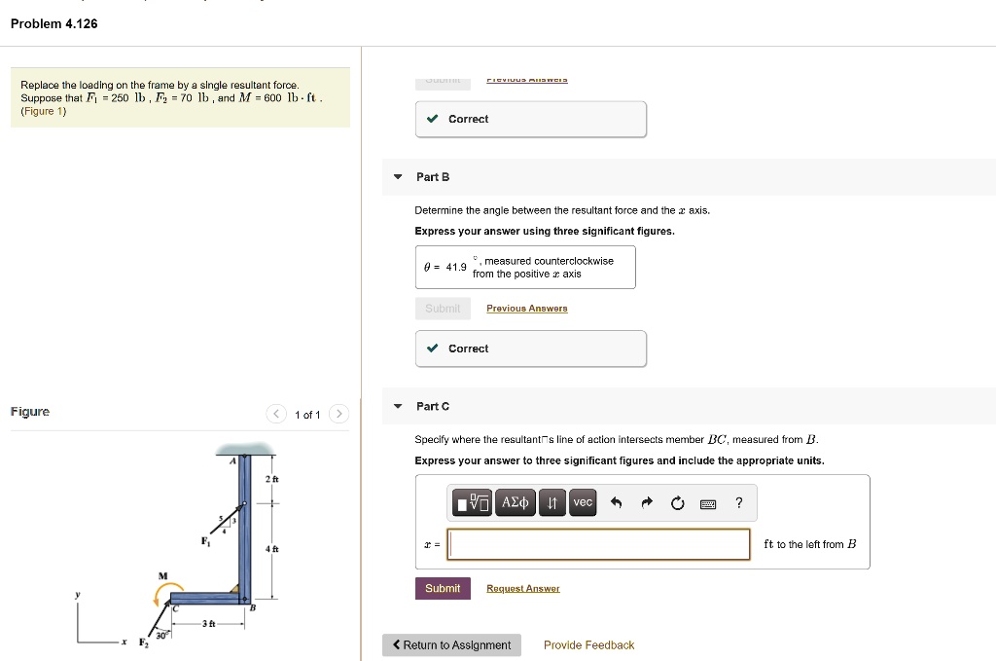Click the next figure arrow
Screen dimensions: 996x661
click(338, 413)
